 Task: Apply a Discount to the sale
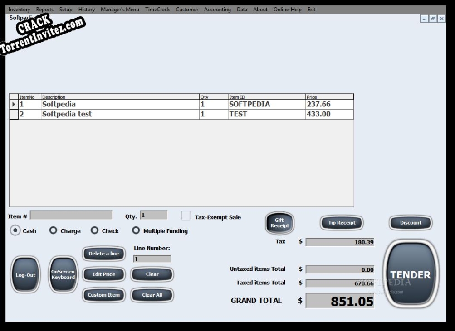(410, 222)
